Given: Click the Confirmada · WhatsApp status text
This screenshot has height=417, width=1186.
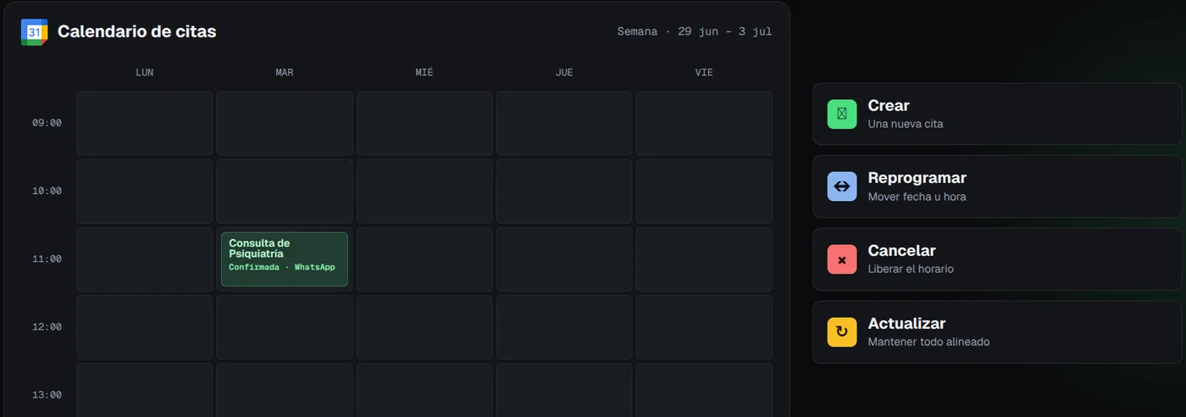Looking at the screenshot, I should point(282,268).
